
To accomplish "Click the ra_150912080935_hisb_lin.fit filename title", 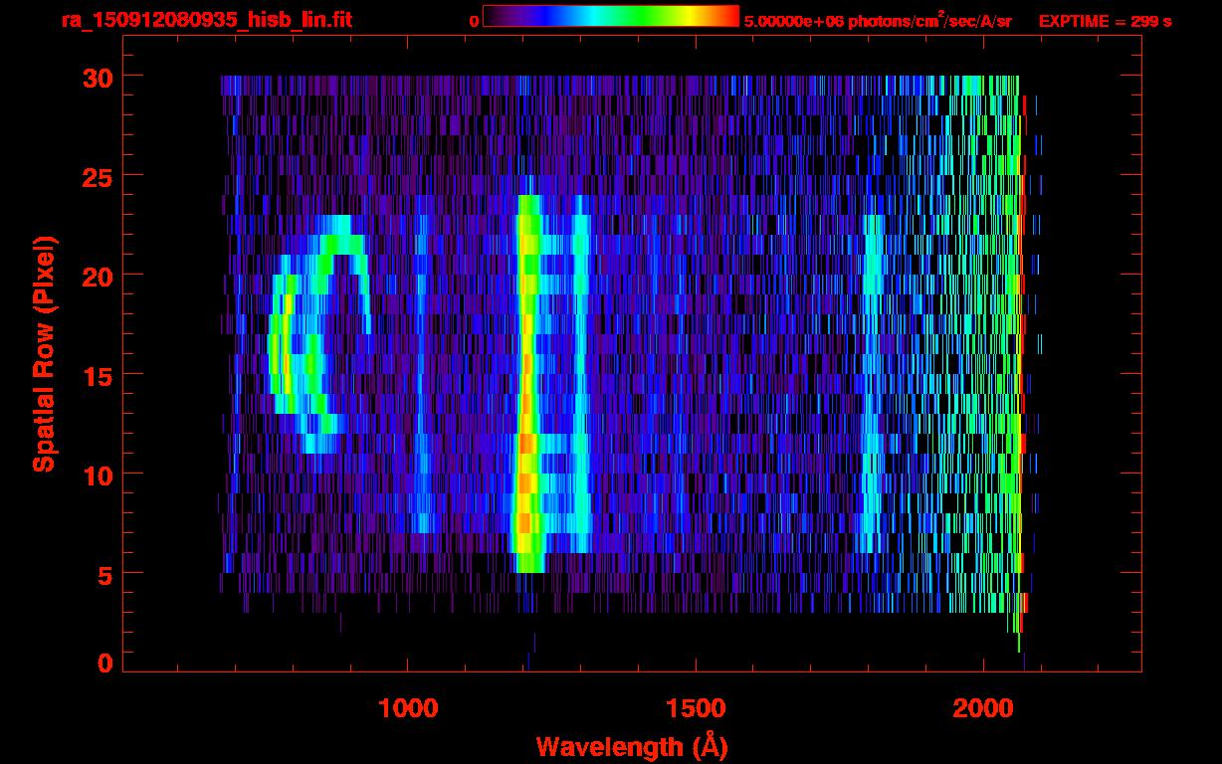I will coord(206,20).
